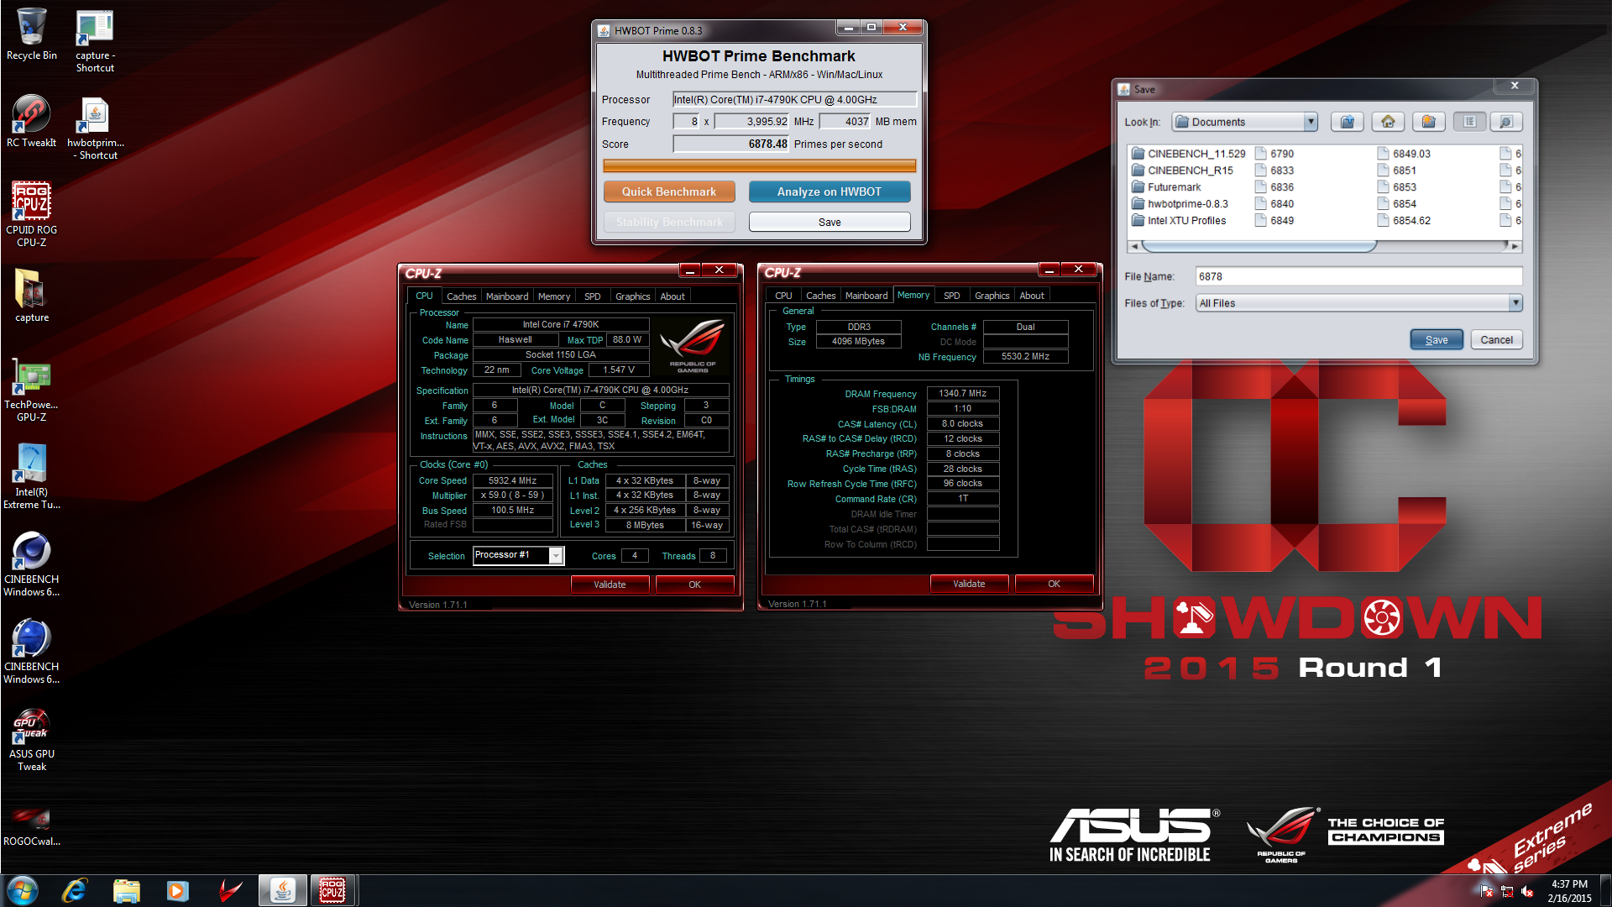Image resolution: width=1612 pixels, height=907 pixels.
Task: Launch Internet Explorer from taskbar
Action: 75,890
